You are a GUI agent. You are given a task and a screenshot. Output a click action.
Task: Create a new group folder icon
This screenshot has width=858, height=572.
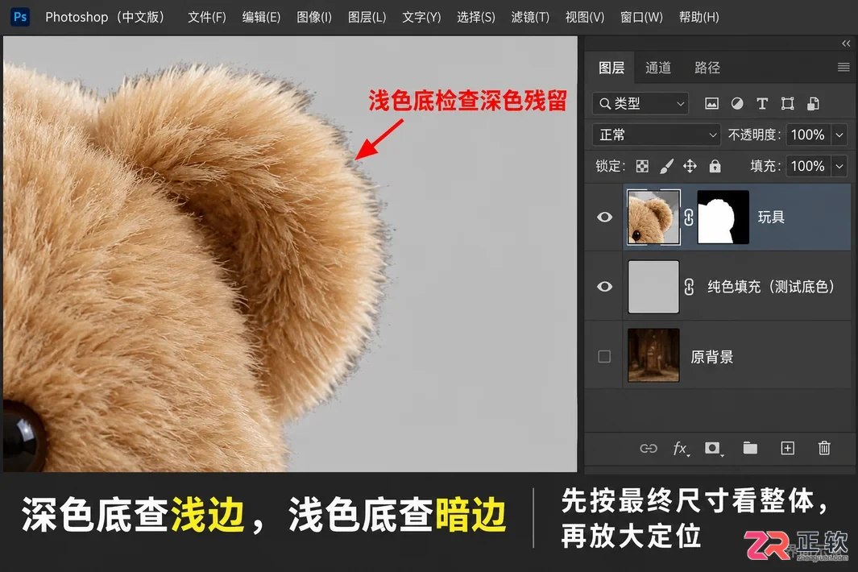750,449
